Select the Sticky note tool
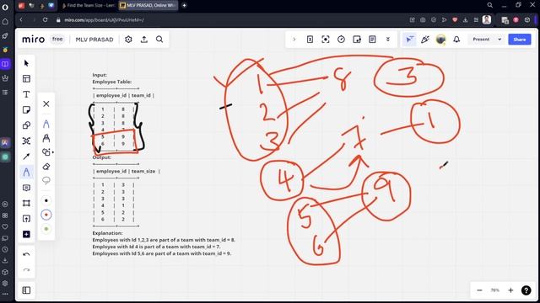 (26, 110)
